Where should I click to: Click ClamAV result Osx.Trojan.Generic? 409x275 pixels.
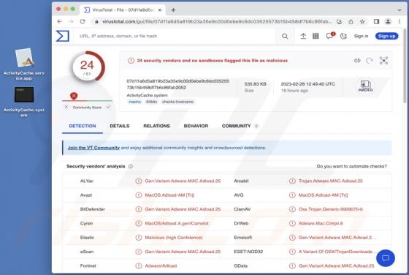pyautogui.click(x=330, y=209)
